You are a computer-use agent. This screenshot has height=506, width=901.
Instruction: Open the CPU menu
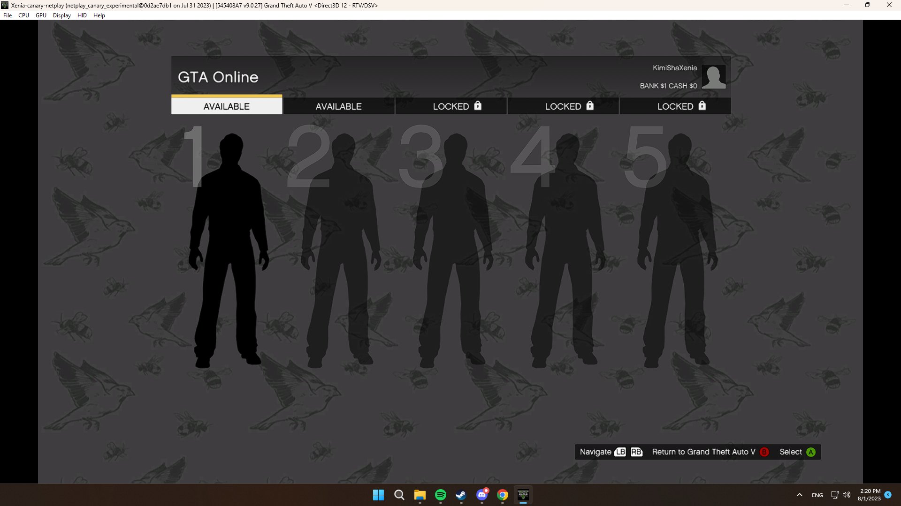(23, 15)
